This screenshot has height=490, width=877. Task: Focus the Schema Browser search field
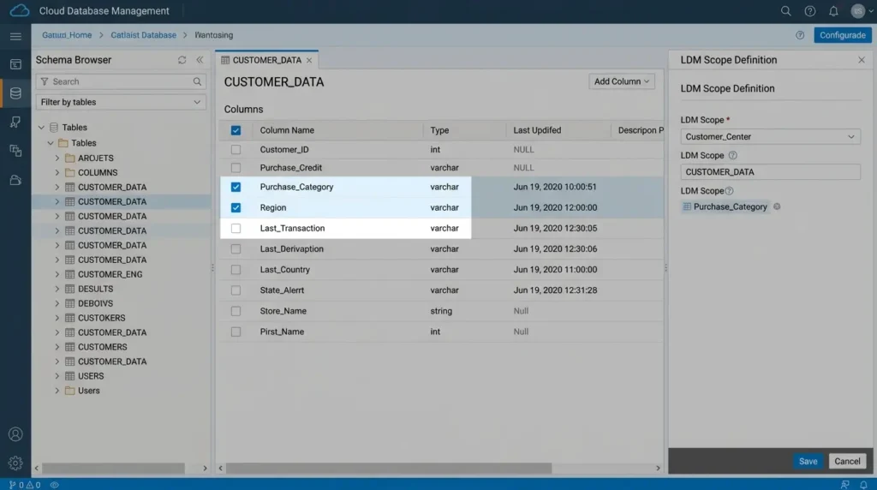(121, 81)
